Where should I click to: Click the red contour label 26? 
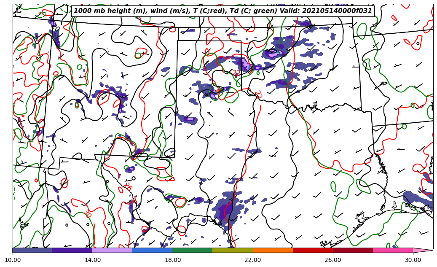(x=128, y=186)
